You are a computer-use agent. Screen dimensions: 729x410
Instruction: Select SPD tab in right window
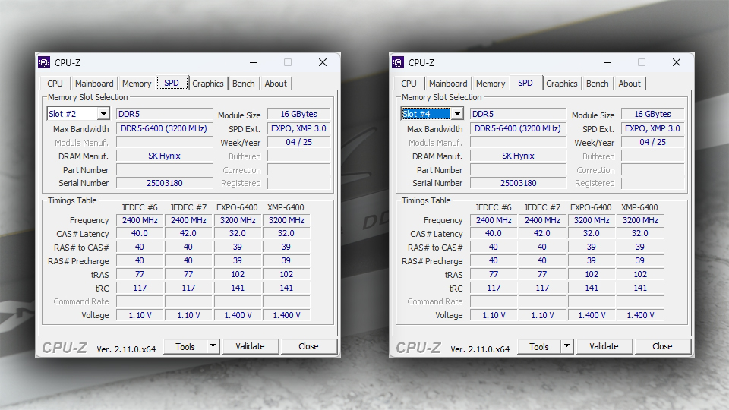click(525, 83)
